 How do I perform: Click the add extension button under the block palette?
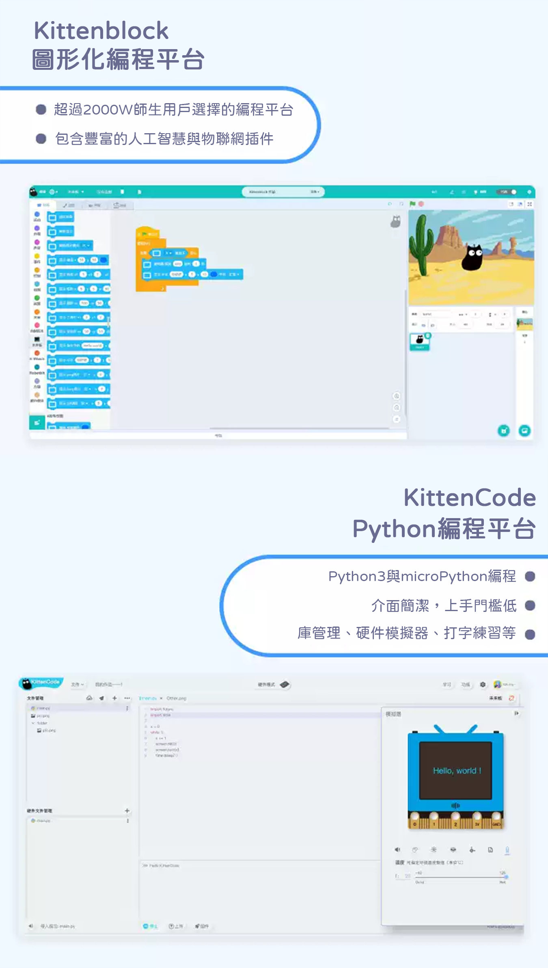click(x=37, y=423)
